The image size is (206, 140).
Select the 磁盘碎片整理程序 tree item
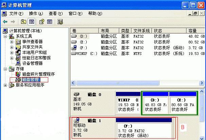pyautogui.click(x=38, y=74)
